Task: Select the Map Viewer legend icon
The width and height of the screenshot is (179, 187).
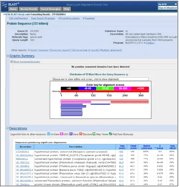Action: tap(94, 134)
